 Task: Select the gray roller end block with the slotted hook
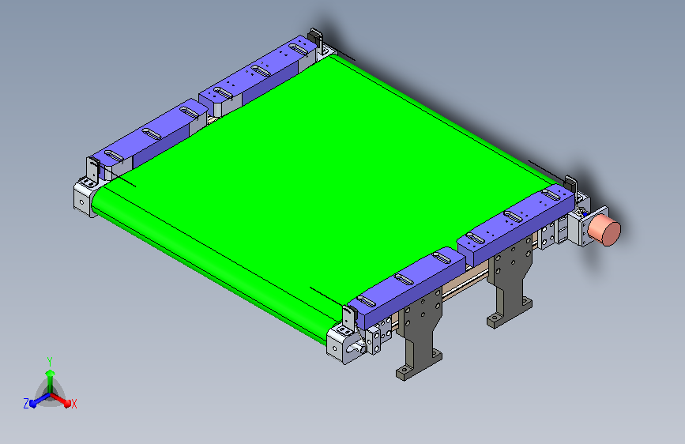345,344
